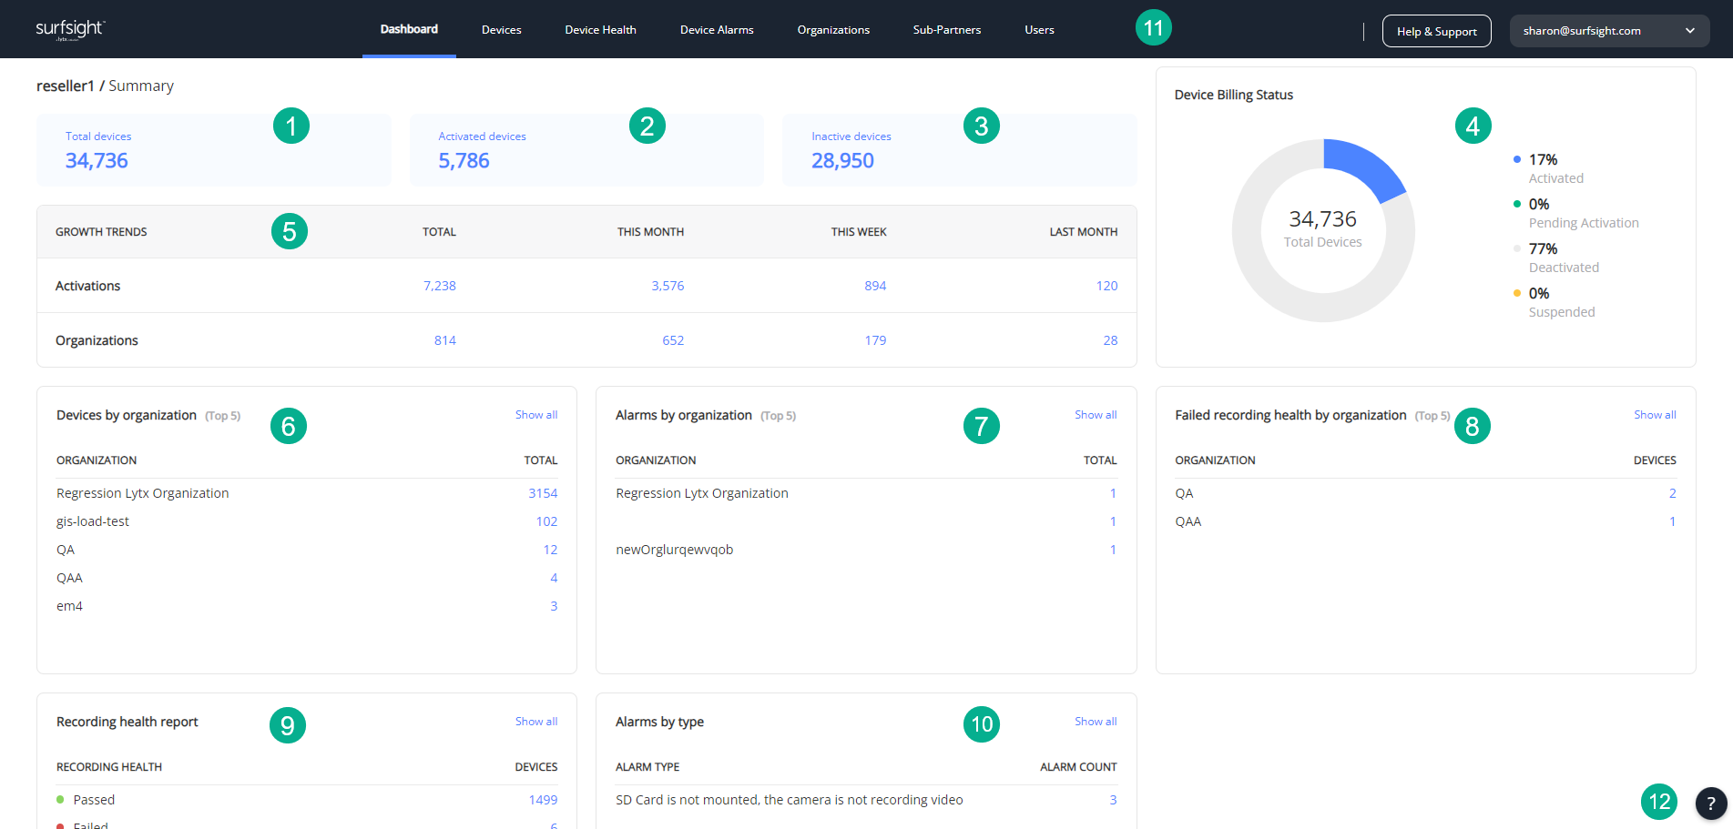Screen dimensions: 1733x829
Task: Click Organizations this week 179
Action: click(875, 340)
